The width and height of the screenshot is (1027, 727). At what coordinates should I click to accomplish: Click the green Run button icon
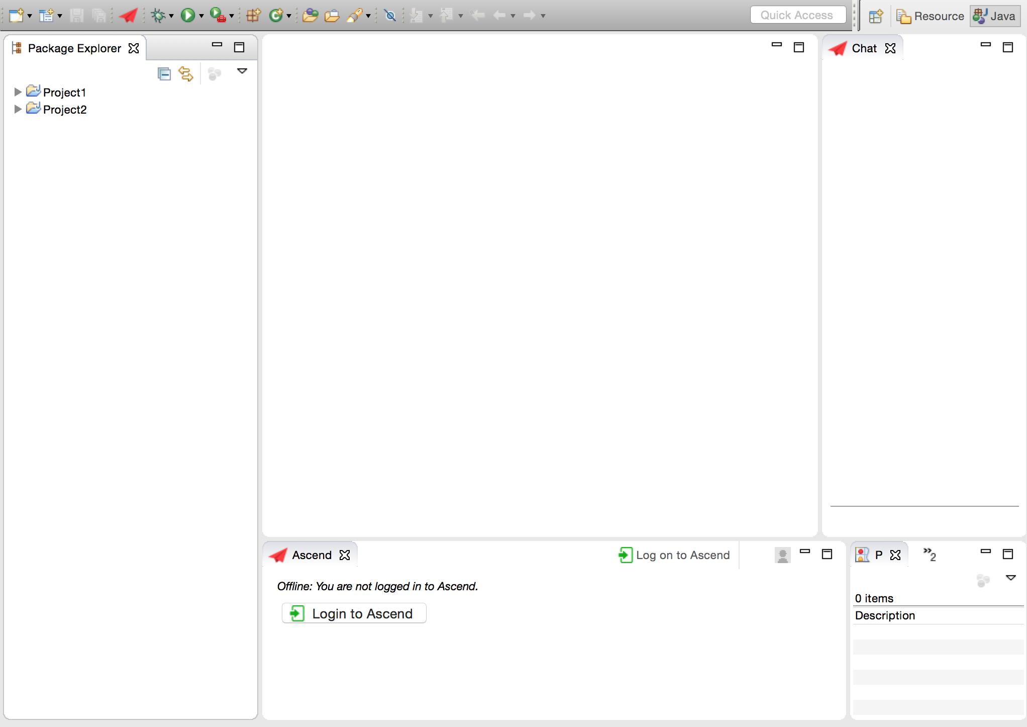point(189,15)
